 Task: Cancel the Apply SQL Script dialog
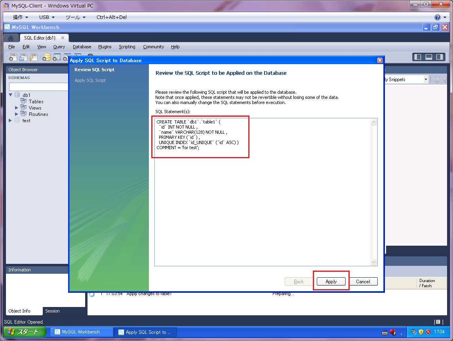coord(363,282)
